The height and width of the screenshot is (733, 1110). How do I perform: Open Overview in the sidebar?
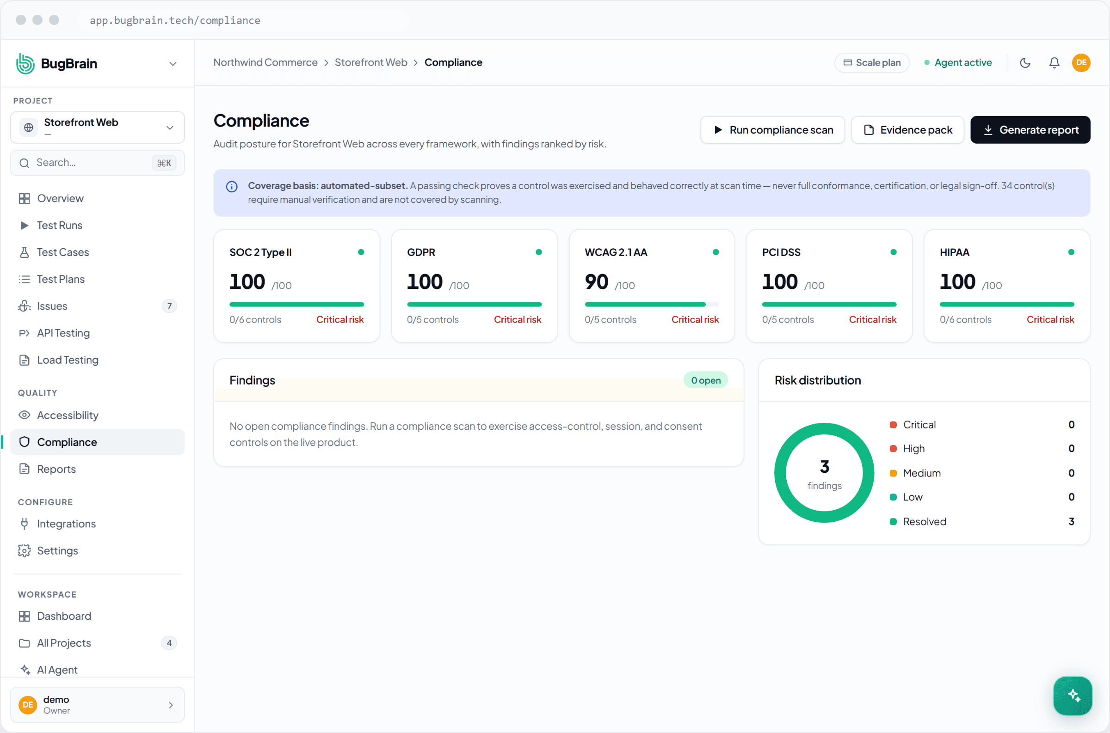[97, 198]
